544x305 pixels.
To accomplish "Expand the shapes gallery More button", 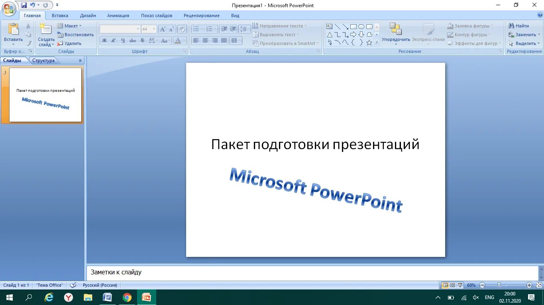I will pos(377,43).
